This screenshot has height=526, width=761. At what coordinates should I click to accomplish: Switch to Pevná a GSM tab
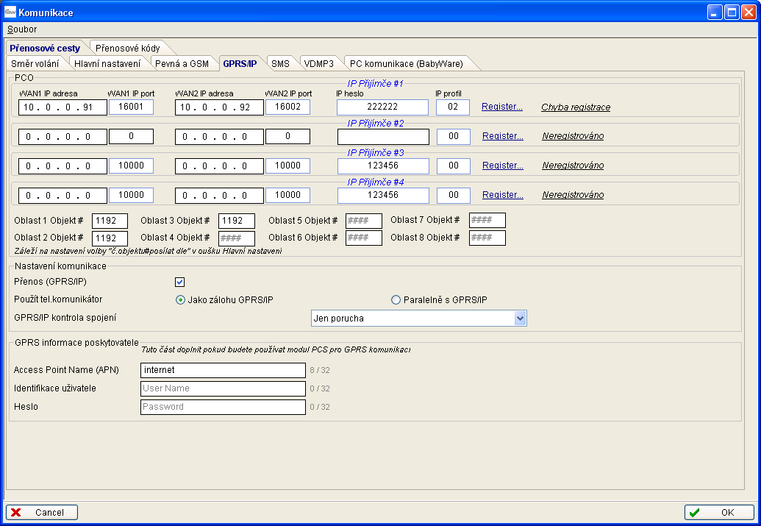[182, 63]
